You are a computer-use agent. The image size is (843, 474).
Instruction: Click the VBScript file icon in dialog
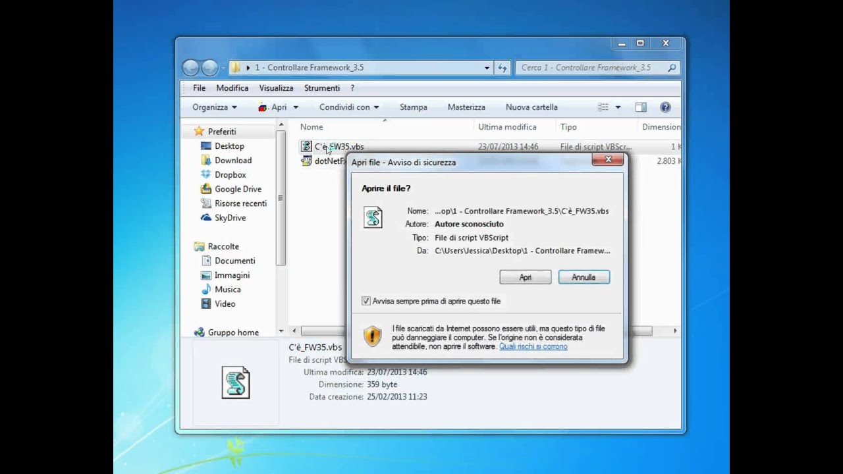pyautogui.click(x=373, y=217)
